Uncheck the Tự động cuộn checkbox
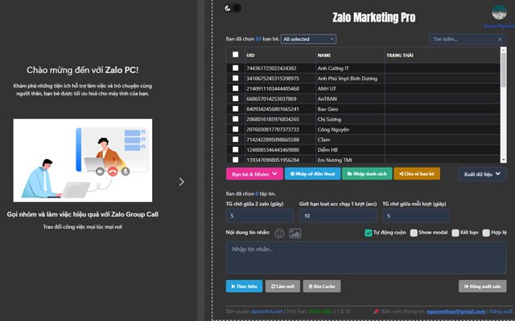 click(x=369, y=233)
